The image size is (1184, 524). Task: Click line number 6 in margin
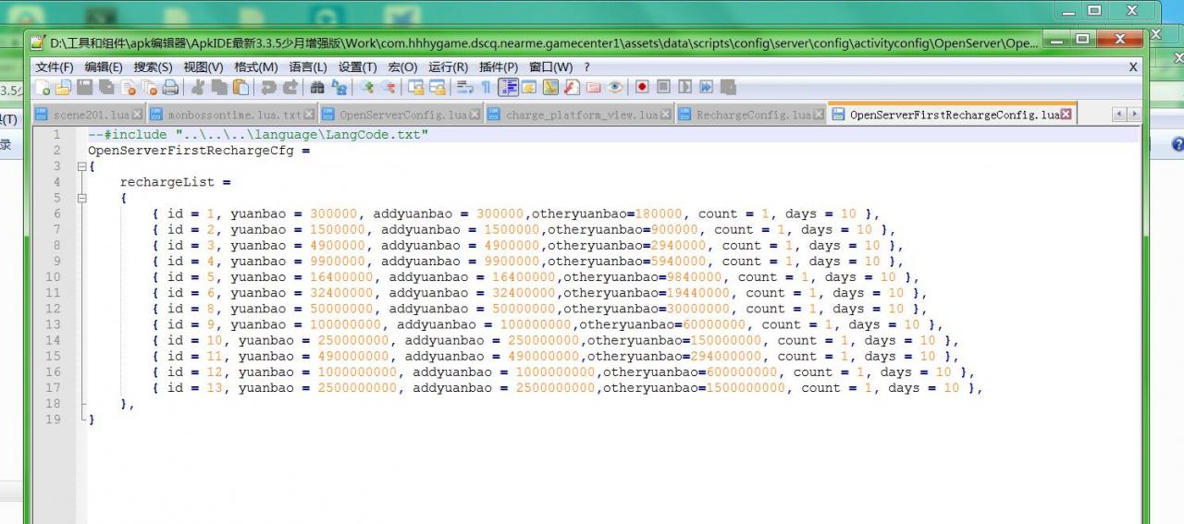pos(56,213)
